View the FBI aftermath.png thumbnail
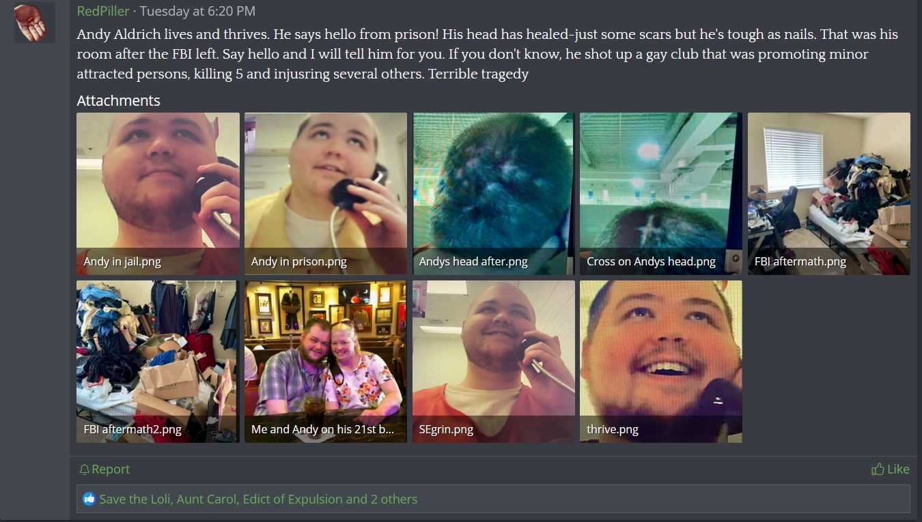 click(x=829, y=194)
